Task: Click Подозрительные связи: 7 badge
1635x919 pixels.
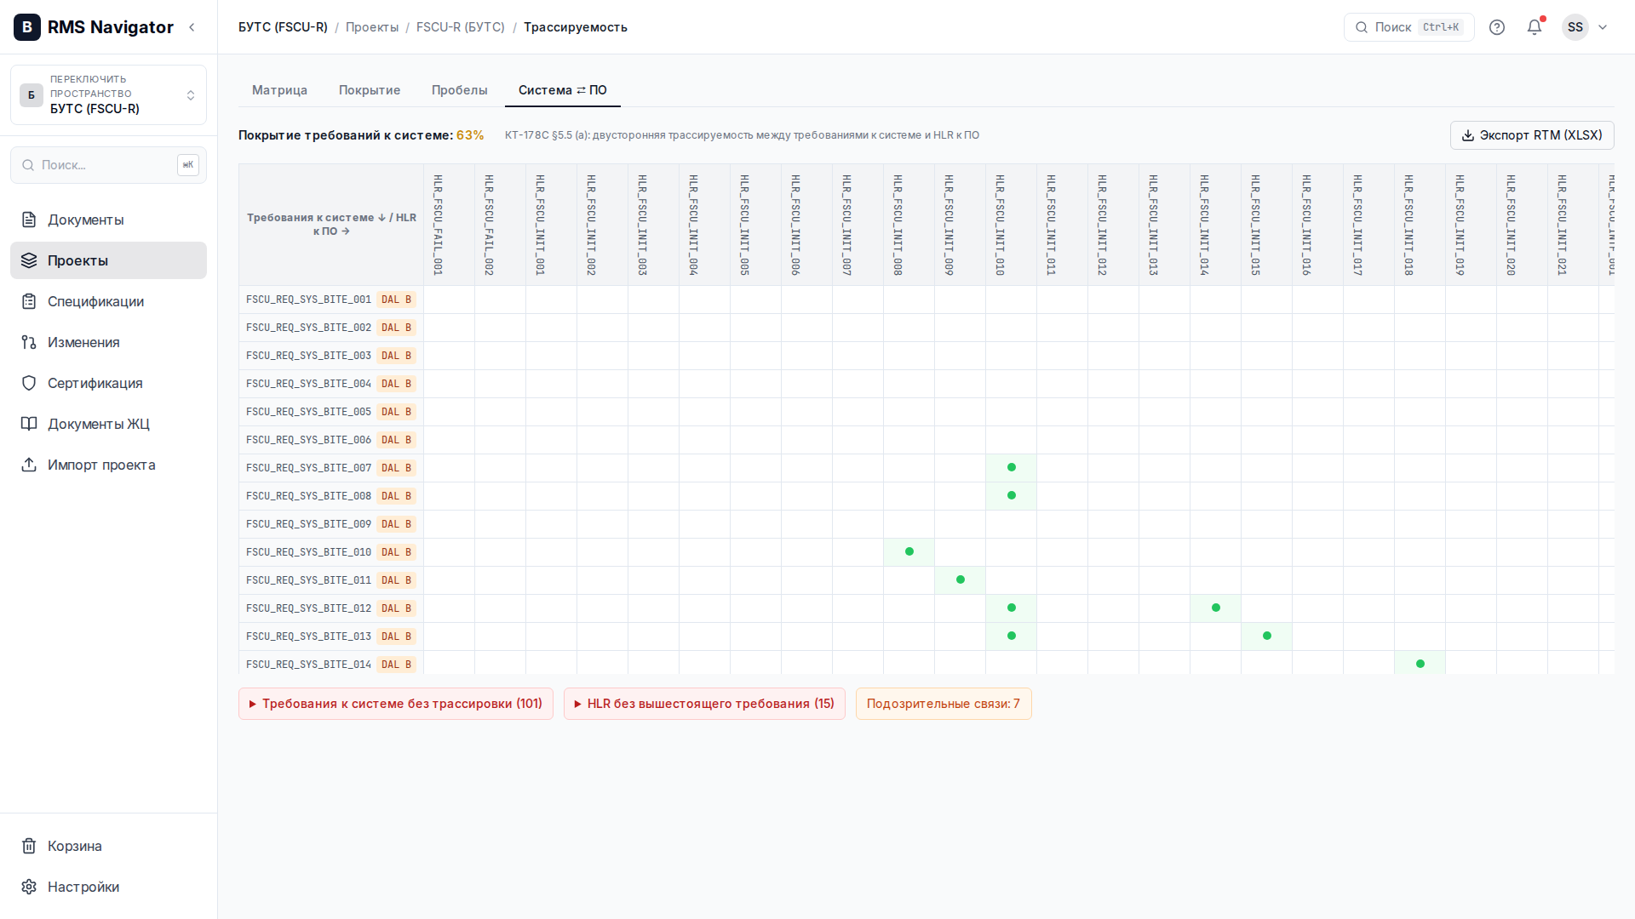Action: 944,704
